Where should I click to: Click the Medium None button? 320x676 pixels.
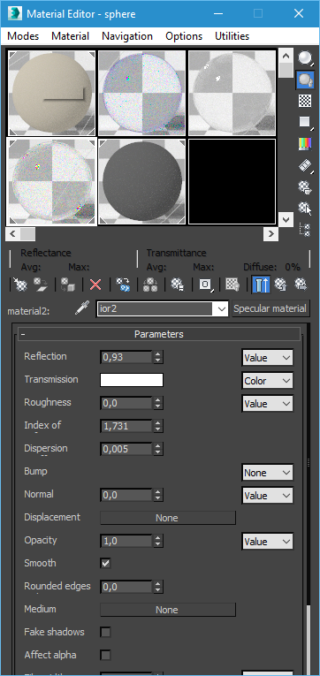[x=168, y=610]
